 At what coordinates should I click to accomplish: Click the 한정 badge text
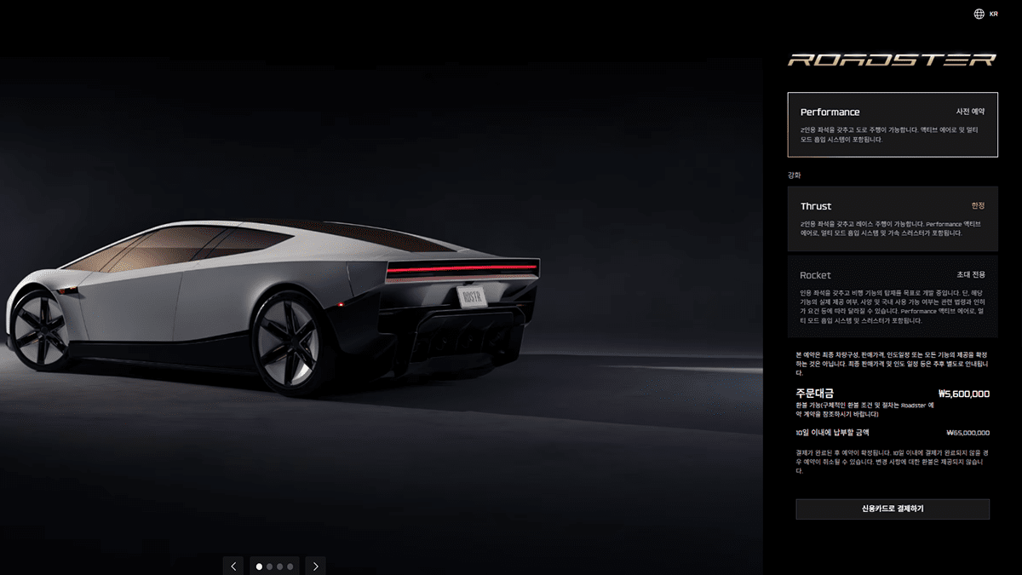(978, 205)
